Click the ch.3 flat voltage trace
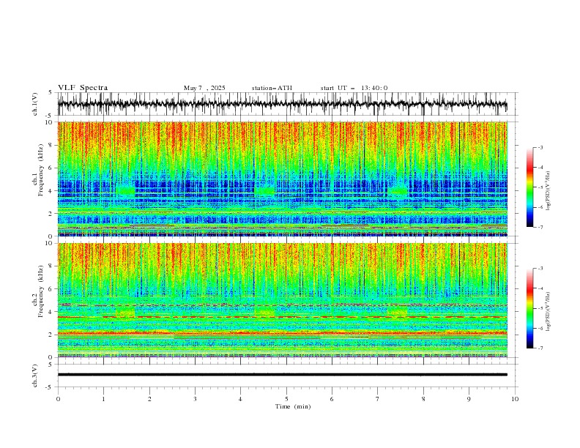Viewport: 580px width, 448px height. (x=282, y=375)
